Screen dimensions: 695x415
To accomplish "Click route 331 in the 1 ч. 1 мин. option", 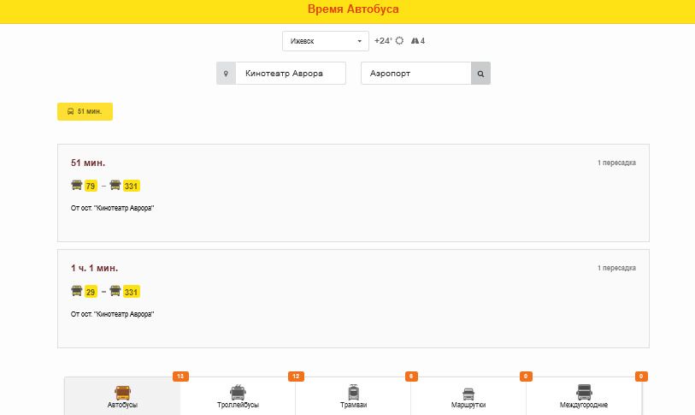I will [131, 292].
